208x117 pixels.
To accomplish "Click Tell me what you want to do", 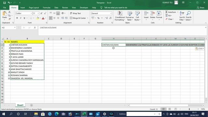I will tap(116, 7).
